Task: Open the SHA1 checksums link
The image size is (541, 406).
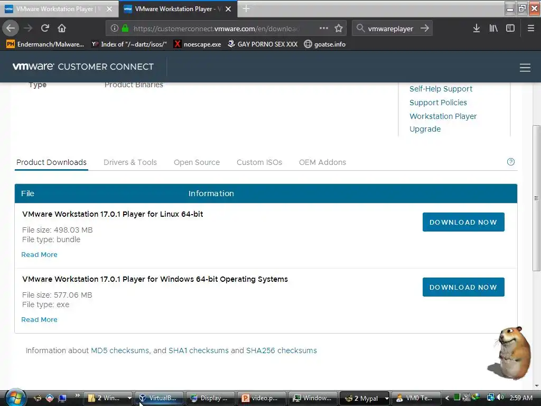Action: (199, 350)
